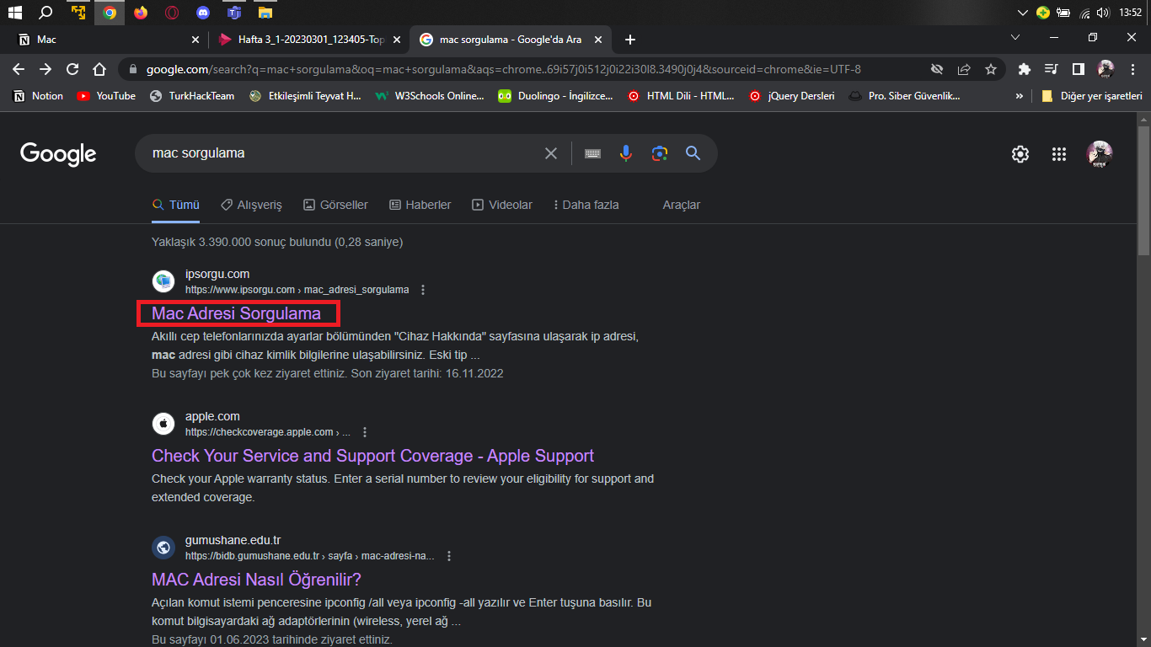Viewport: 1151px width, 647px height.
Task: Open options for apple.com result
Action: pyautogui.click(x=365, y=432)
